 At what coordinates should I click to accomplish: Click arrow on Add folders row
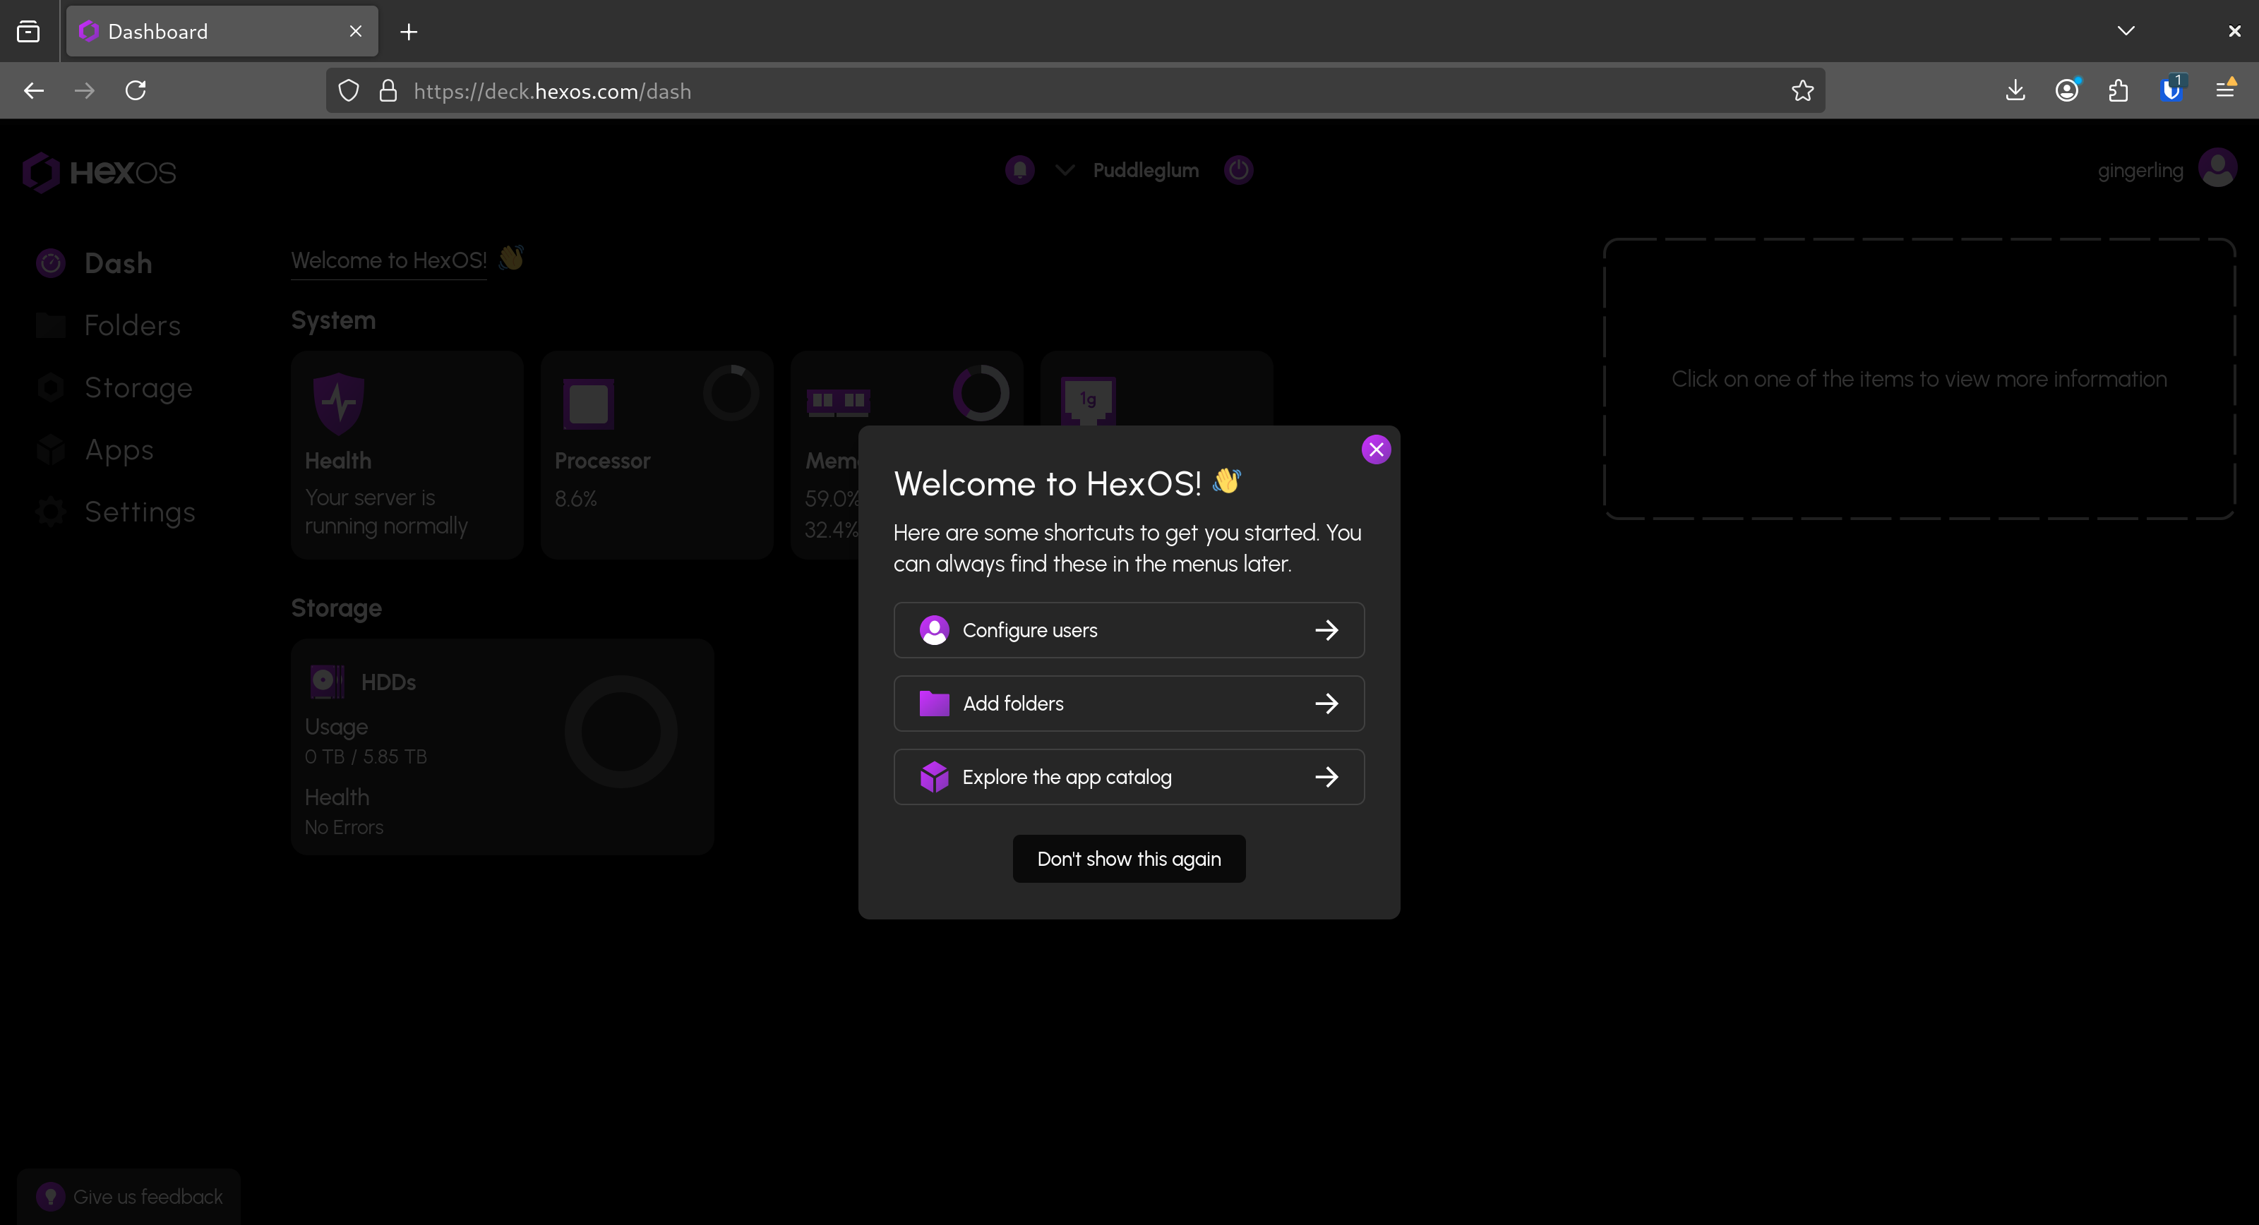point(1327,704)
